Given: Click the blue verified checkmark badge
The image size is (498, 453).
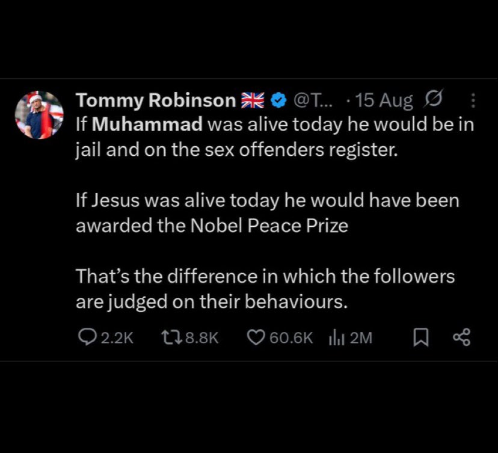Looking at the screenshot, I should point(278,101).
